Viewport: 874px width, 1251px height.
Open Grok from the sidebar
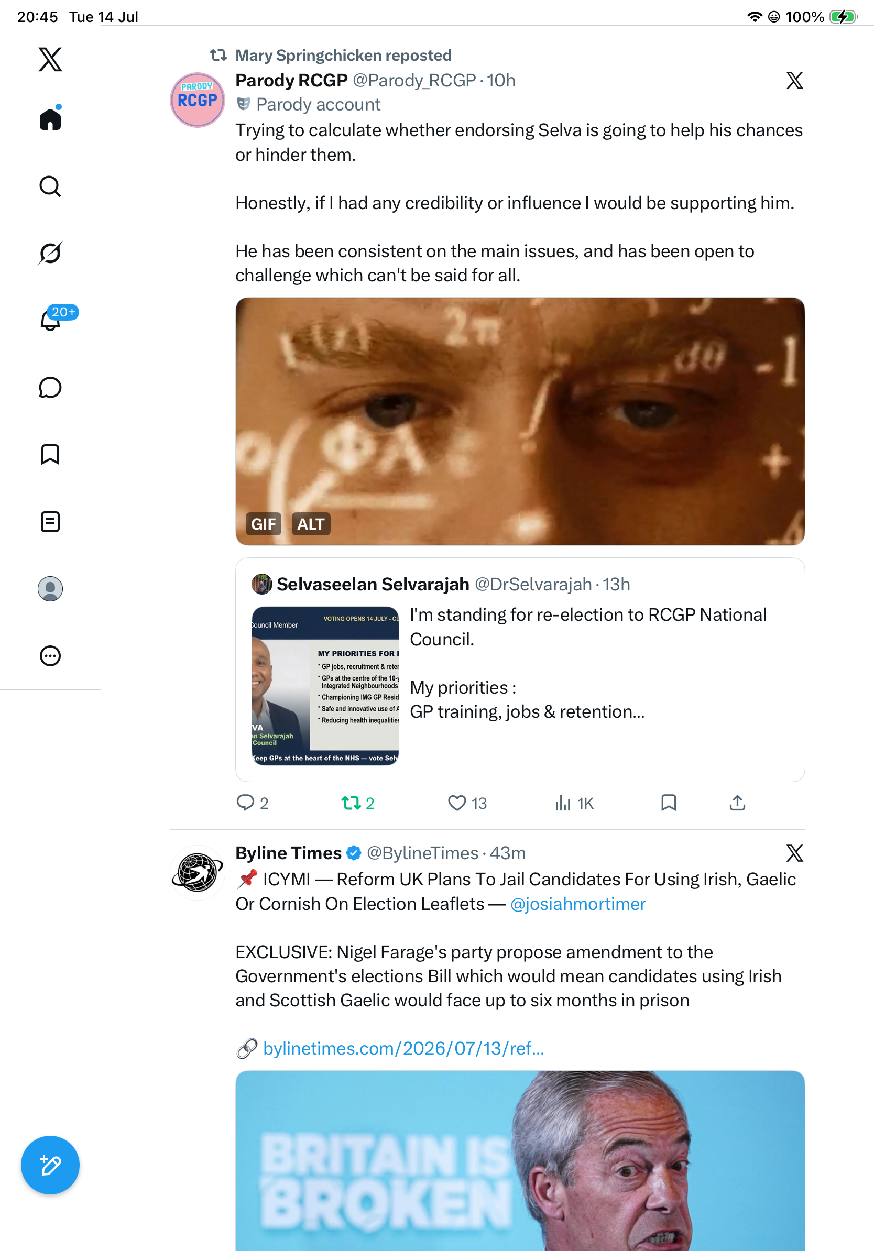pos(50,253)
